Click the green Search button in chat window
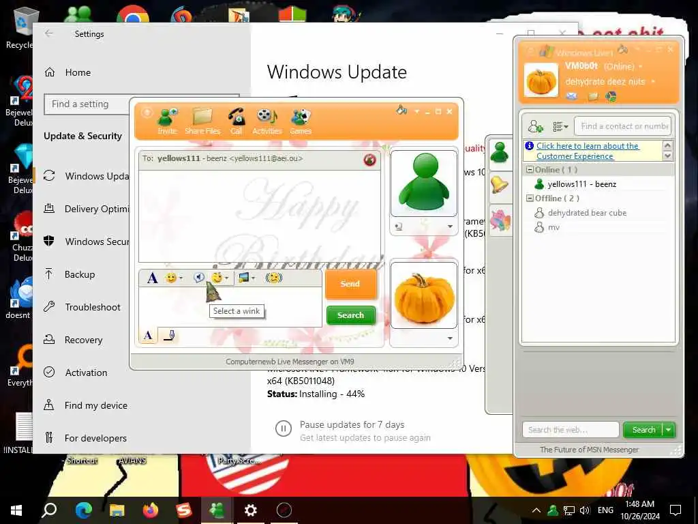This screenshot has width=698, height=524. (x=351, y=315)
